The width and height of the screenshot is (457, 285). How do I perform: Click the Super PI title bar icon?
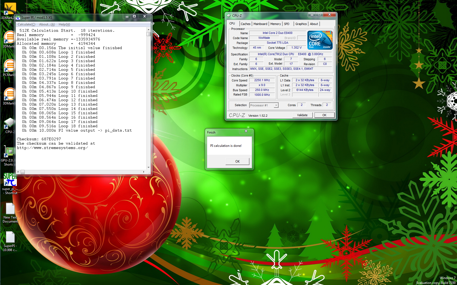point(18,18)
